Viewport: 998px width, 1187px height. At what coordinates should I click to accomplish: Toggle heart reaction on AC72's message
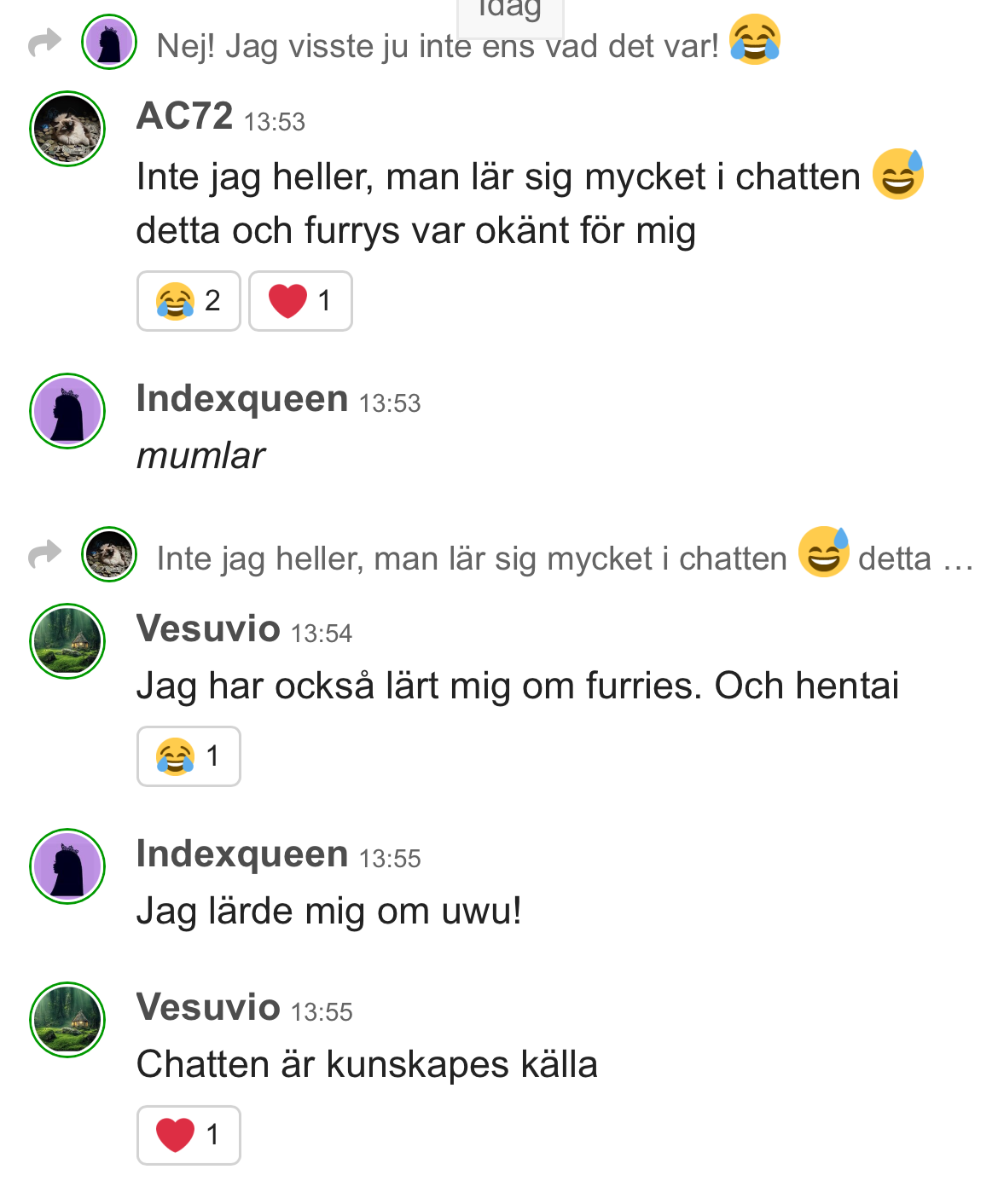pos(300,301)
